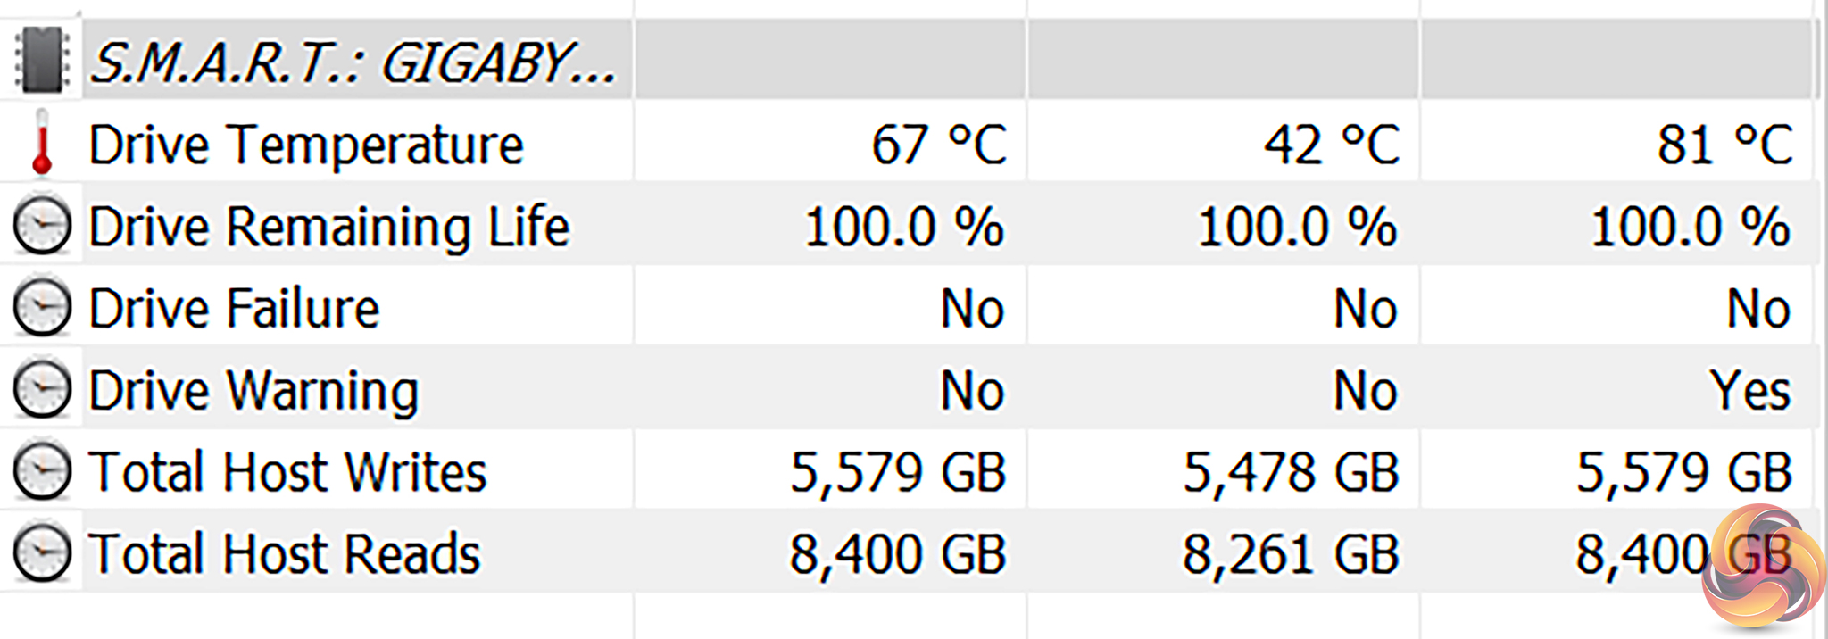Click the clock icon beside Total Host Writes
1828x639 pixels.
click(x=41, y=471)
